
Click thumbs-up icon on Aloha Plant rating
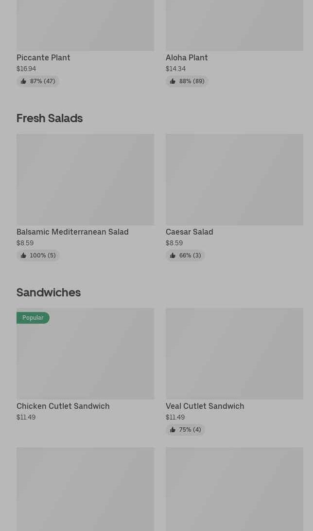pyautogui.click(x=173, y=81)
